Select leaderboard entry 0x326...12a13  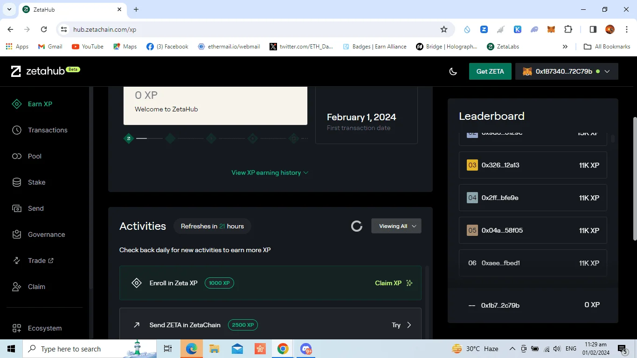(x=533, y=165)
